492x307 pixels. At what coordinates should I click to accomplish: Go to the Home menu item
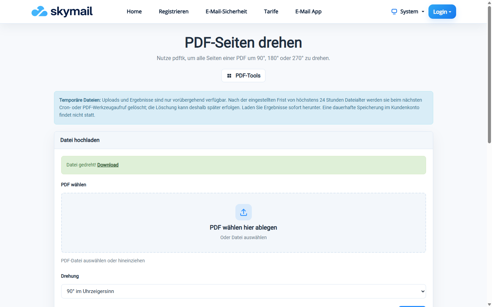[x=134, y=12]
